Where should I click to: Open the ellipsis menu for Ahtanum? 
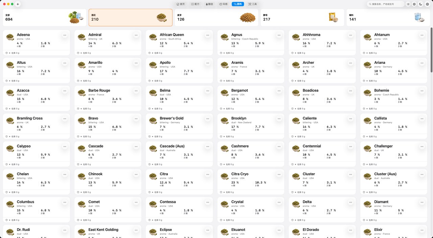tap(422, 35)
